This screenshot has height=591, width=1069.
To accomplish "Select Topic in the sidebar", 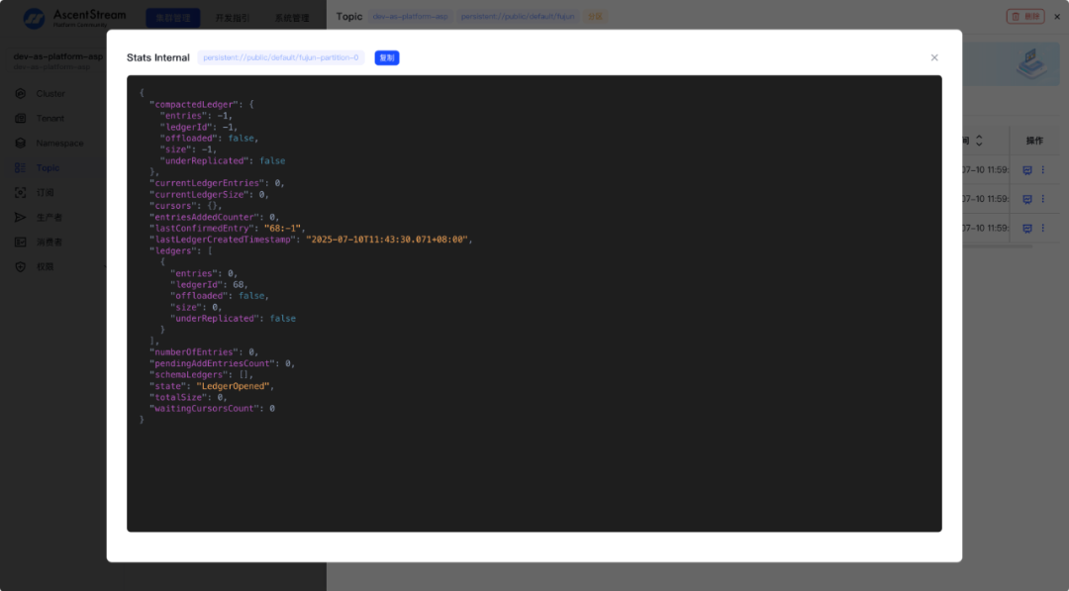I will click(x=48, y=168).
